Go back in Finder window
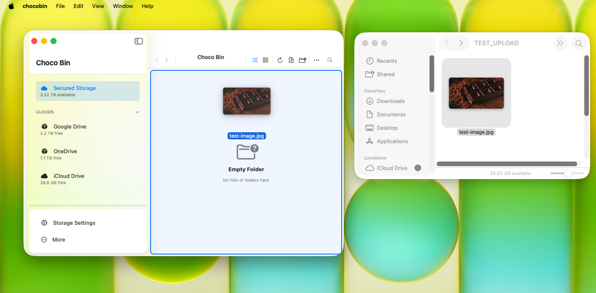This screenshot has width=596, height=293. [447, 43]
